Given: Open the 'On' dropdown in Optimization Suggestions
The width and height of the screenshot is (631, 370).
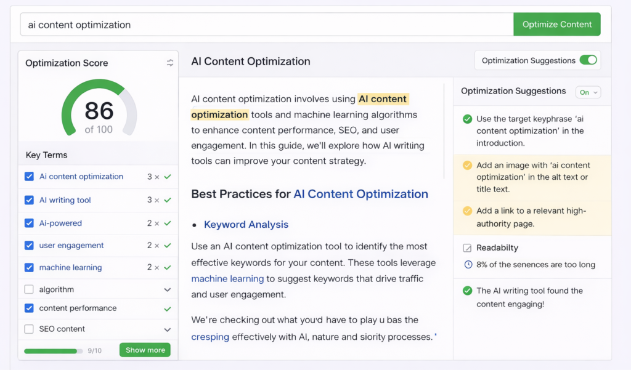Looking at the screenshot, I should [x=588, y=91].
